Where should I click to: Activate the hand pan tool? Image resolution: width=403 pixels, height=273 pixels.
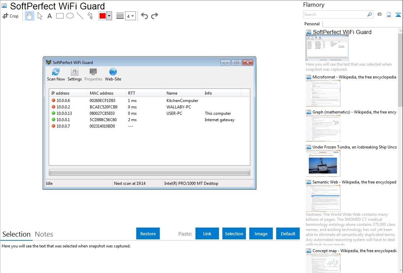coord(30,16)
